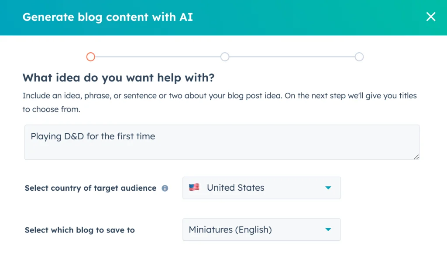Click the progress line between steps two and three

pyautogui.click(x=292, y=57)
